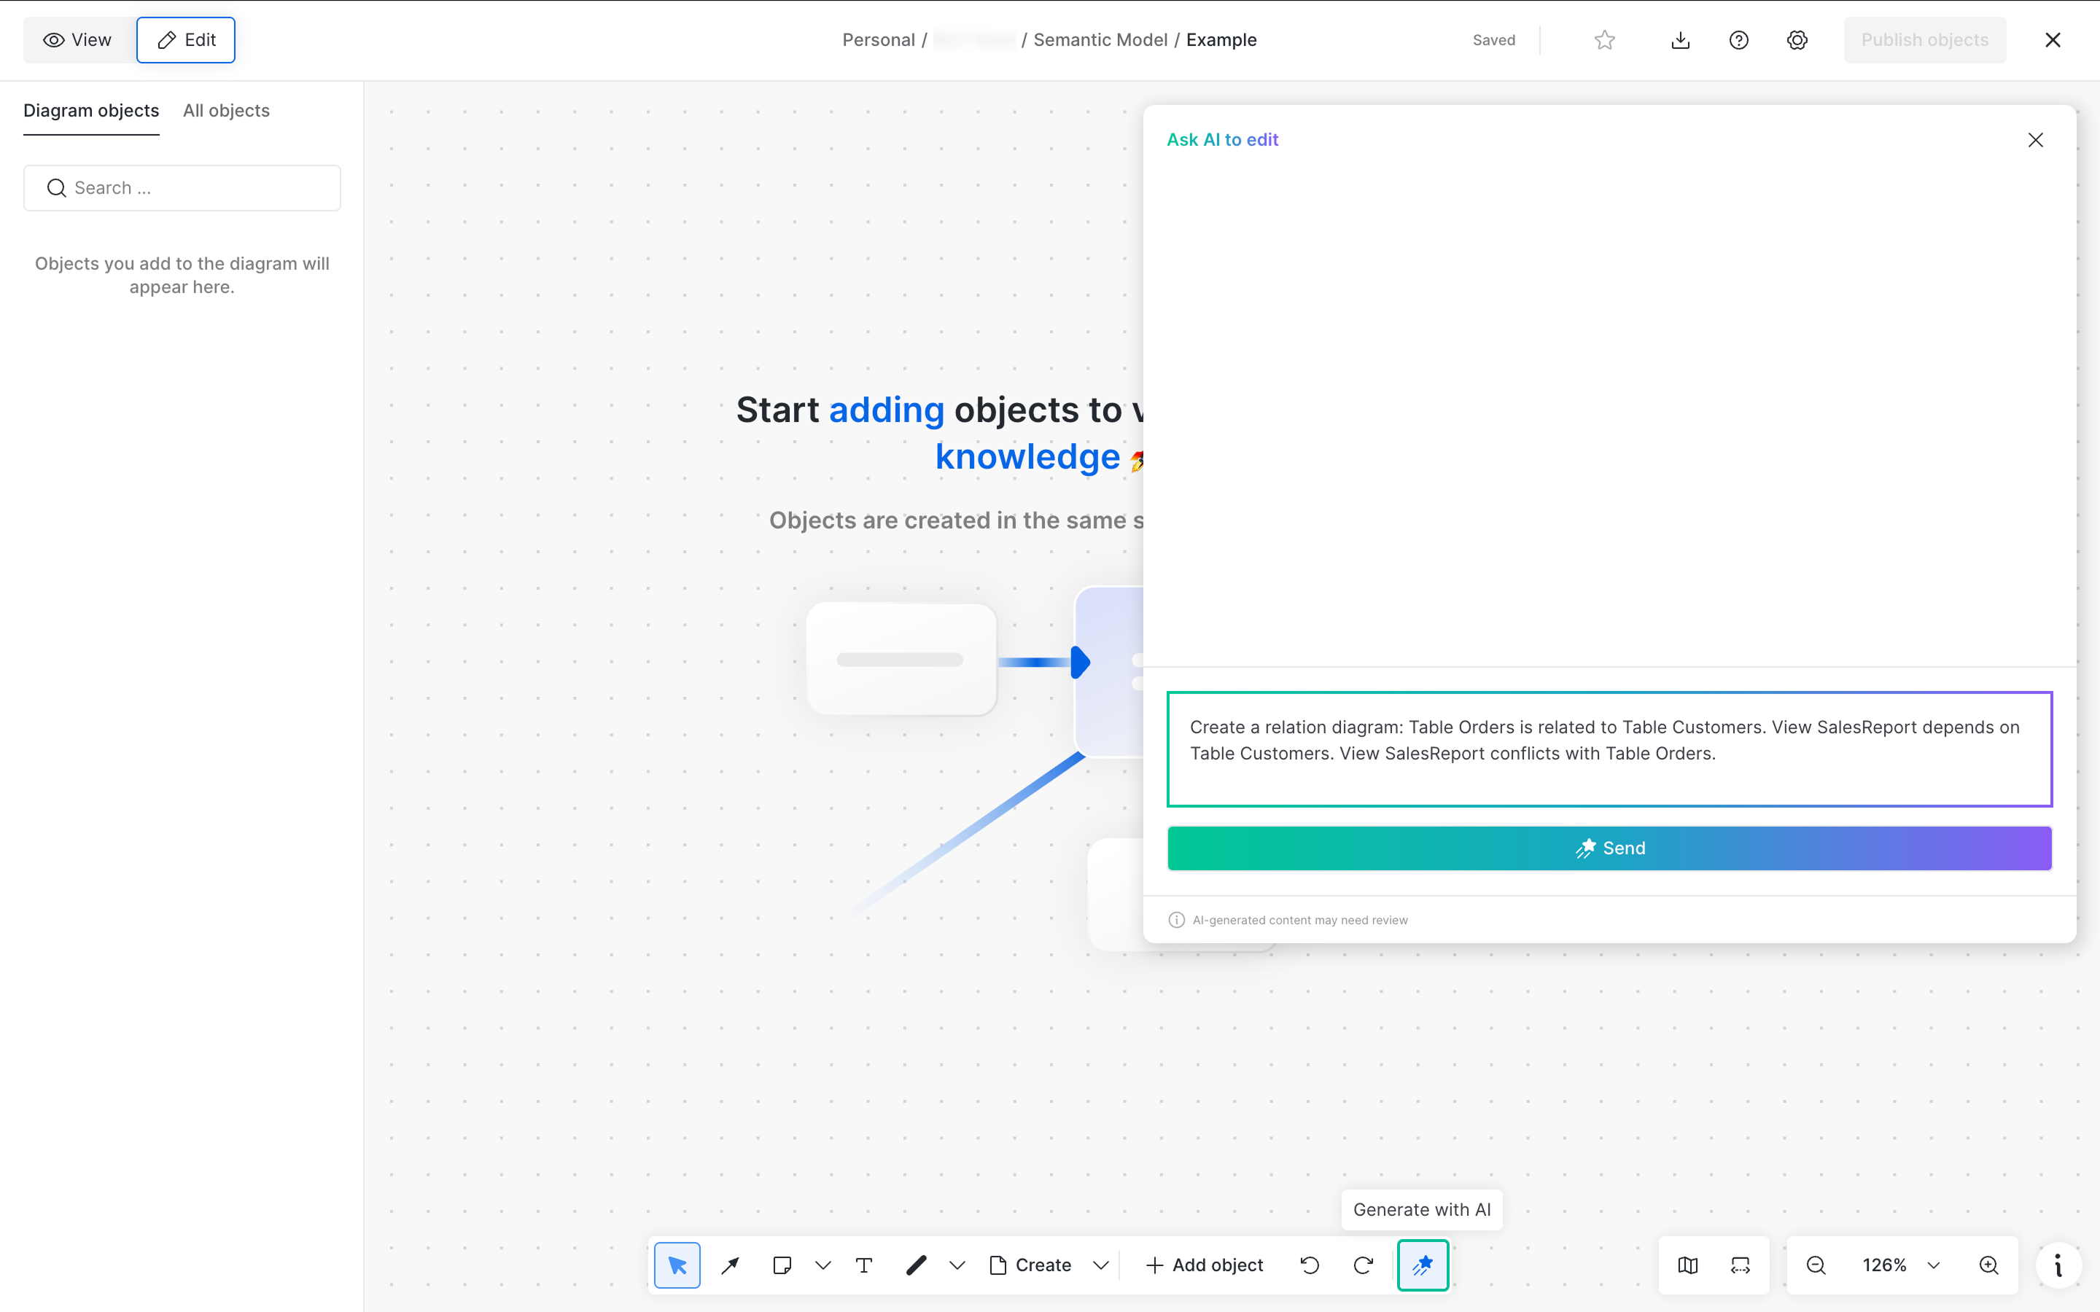Open diagram settings gear

pyautogui.click(x=1797, y=40)
